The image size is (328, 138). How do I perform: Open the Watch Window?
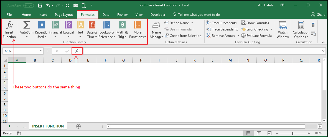pyautogui.click(x=283, y=30)
